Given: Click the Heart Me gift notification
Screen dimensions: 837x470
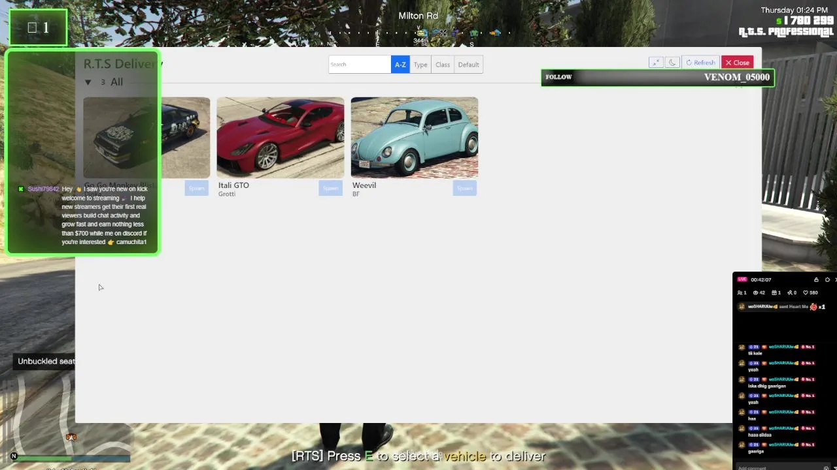Looking at the screenshot, I should (781, 307).
